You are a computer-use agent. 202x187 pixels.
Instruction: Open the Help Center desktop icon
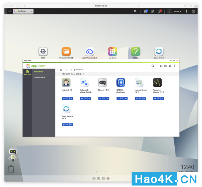click(x=136, y=51)
